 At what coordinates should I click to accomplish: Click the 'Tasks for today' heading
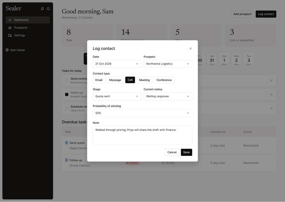pyautogui.click(x=72, y=71)
